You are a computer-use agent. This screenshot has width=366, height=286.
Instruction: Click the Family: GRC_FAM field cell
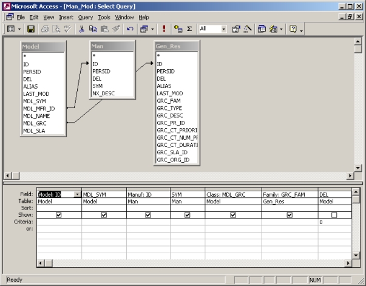(290, 194)
